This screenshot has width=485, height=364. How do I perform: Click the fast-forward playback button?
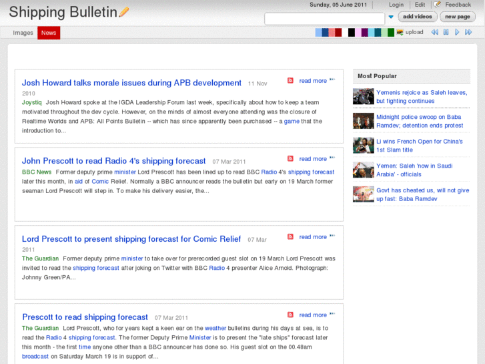(x=469, y=32)
